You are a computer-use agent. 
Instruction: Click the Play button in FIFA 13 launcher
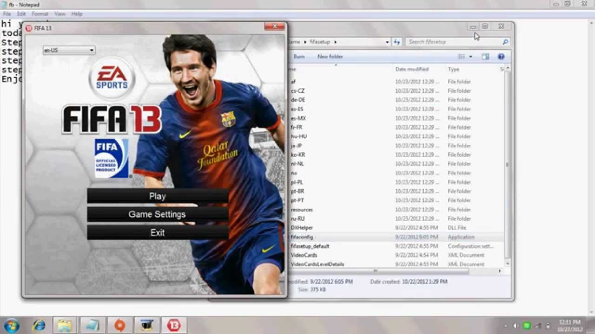tap(158, 196)
